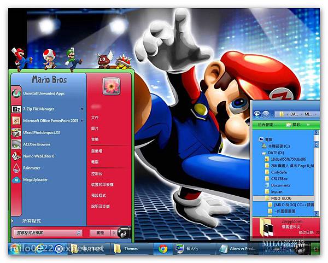Open 電腦 in Start menu right pane

pos(95,162)
